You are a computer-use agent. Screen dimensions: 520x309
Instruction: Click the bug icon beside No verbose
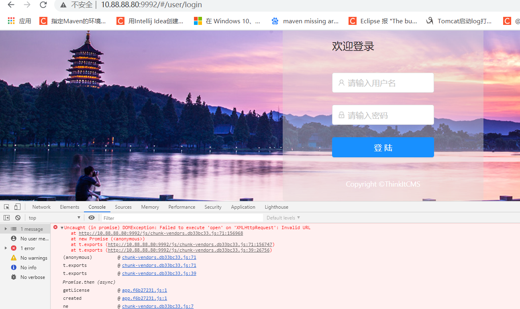[x=14, y=277]
